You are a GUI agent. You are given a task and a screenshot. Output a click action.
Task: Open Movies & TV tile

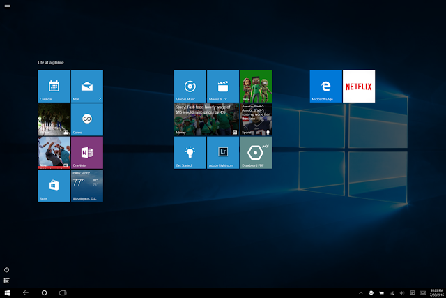(x=223, y=87)
